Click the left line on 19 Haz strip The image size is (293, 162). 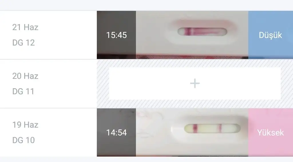click(195, 128)
